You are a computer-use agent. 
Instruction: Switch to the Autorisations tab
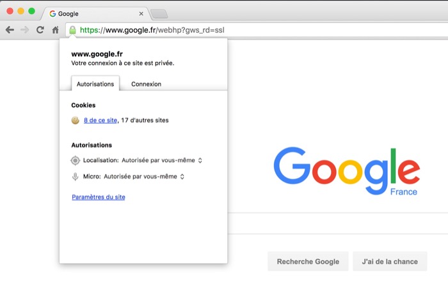95,84
